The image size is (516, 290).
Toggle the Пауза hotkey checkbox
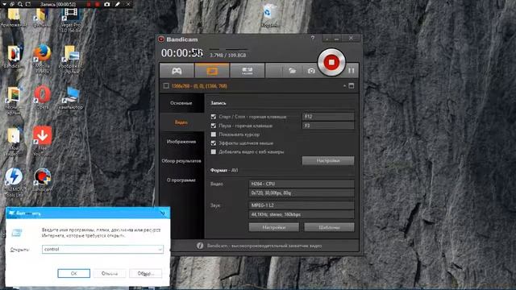[214, 126]
